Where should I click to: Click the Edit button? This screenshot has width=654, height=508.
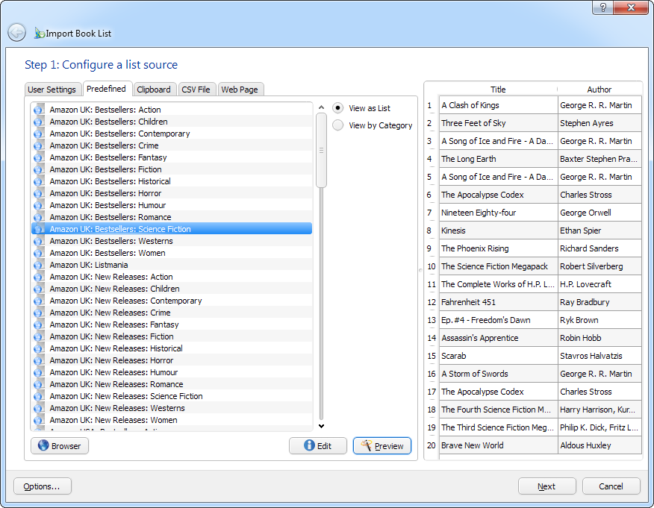[x=318, y=446]
